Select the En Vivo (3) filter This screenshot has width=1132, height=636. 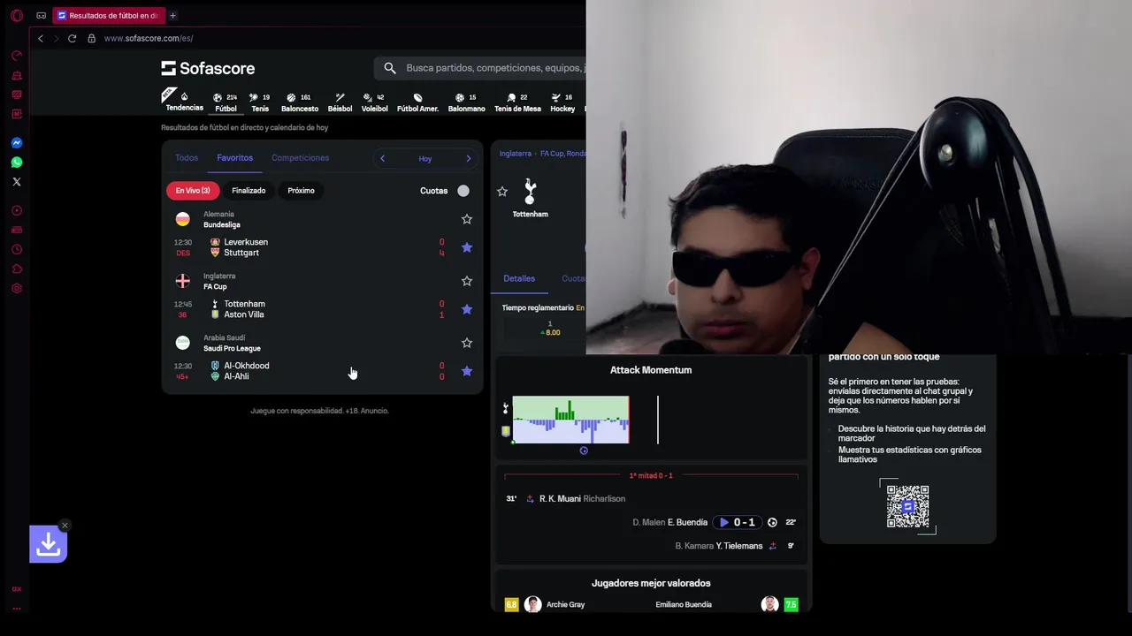193,191
